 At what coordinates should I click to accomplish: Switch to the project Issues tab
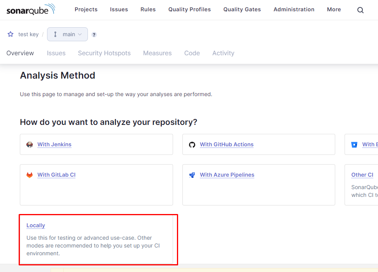tap(56, 53)
